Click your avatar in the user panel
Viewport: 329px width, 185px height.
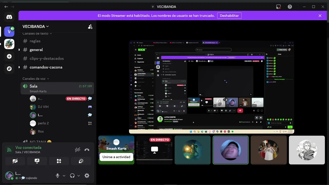(x=9, y=175)
